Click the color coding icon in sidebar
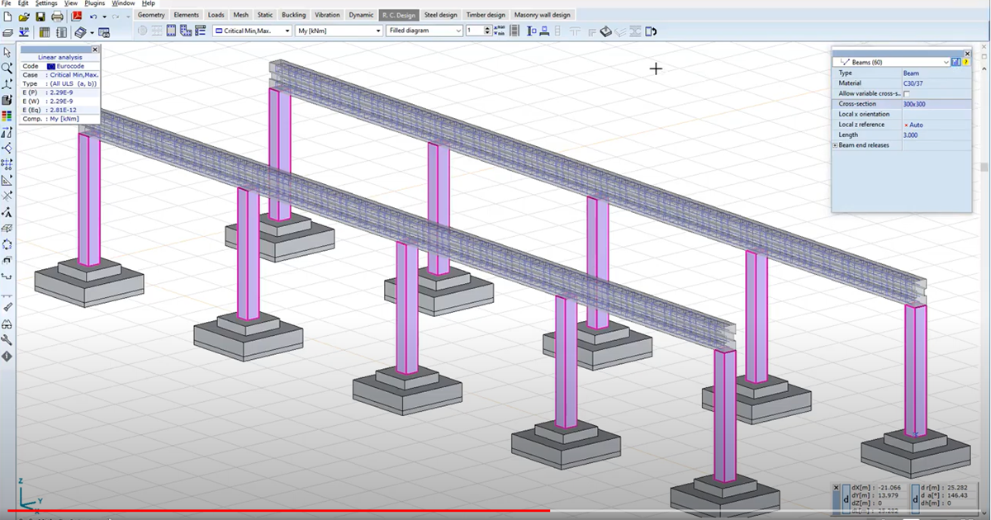This screenshot has width=991, height=520. coord(7,116)
